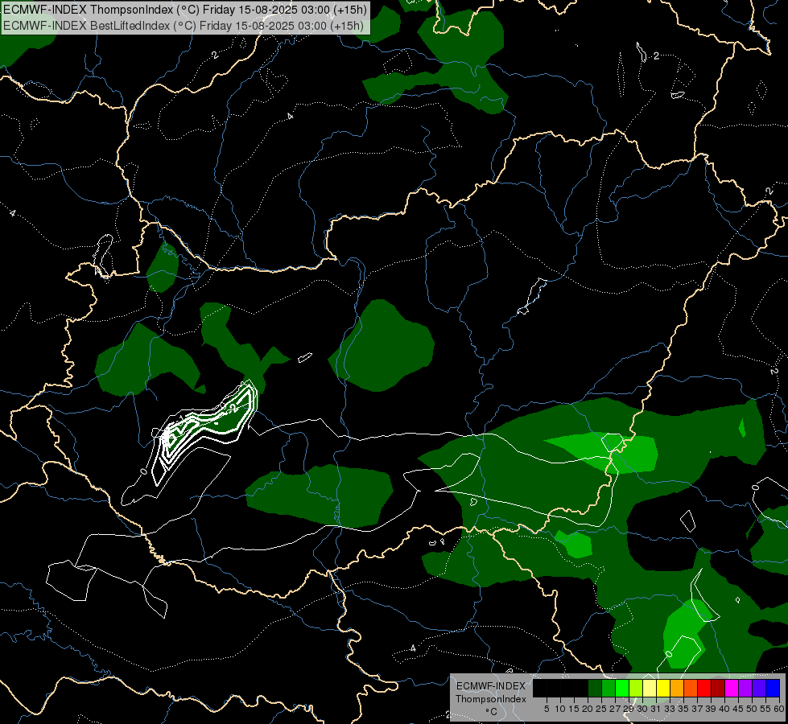The width and height of the screenshot is (788, 724).
Task: Click the medium green 25–27 legend swatch
Action: [609, 688]
